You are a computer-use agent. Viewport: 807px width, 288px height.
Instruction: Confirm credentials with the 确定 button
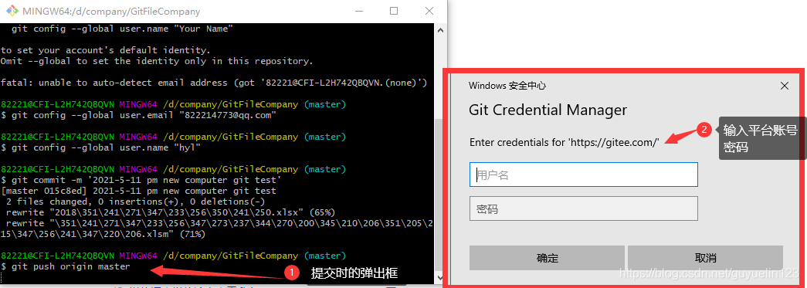tap(547, 258)
